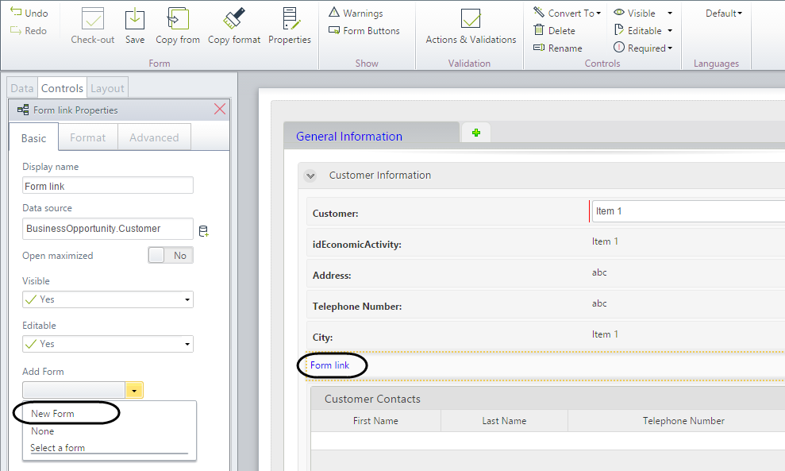This screenshot has width=785, height=471.
Task: Open the Format properties tab
Action: point(87,137)
